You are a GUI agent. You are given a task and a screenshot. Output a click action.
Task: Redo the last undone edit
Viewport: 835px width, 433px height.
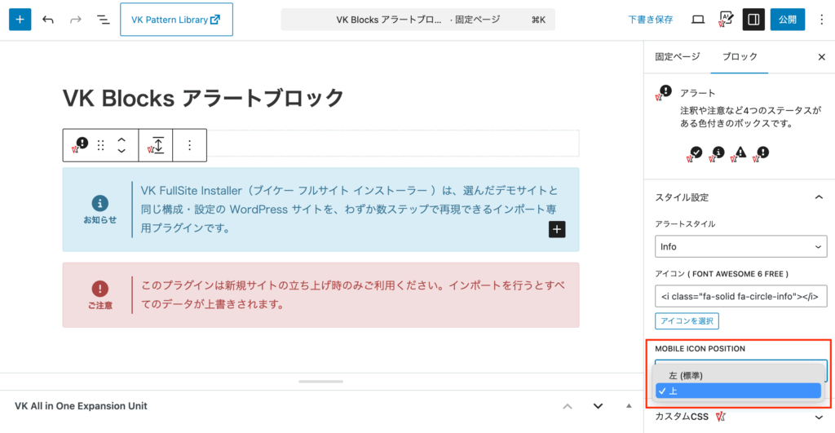coord(76,20)
